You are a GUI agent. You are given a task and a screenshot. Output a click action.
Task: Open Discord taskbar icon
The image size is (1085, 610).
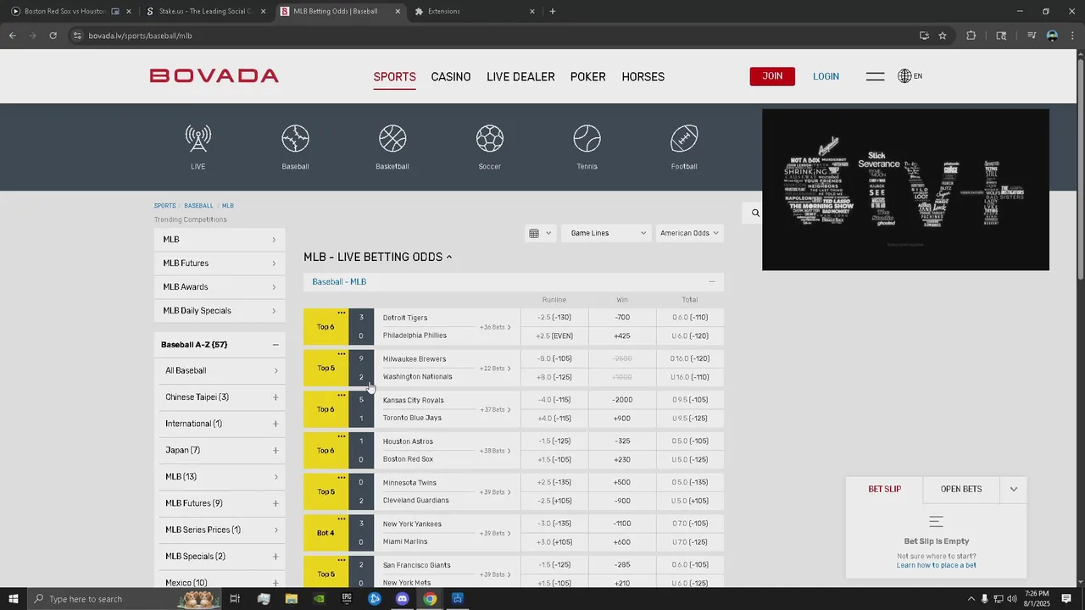pos(402,599)
